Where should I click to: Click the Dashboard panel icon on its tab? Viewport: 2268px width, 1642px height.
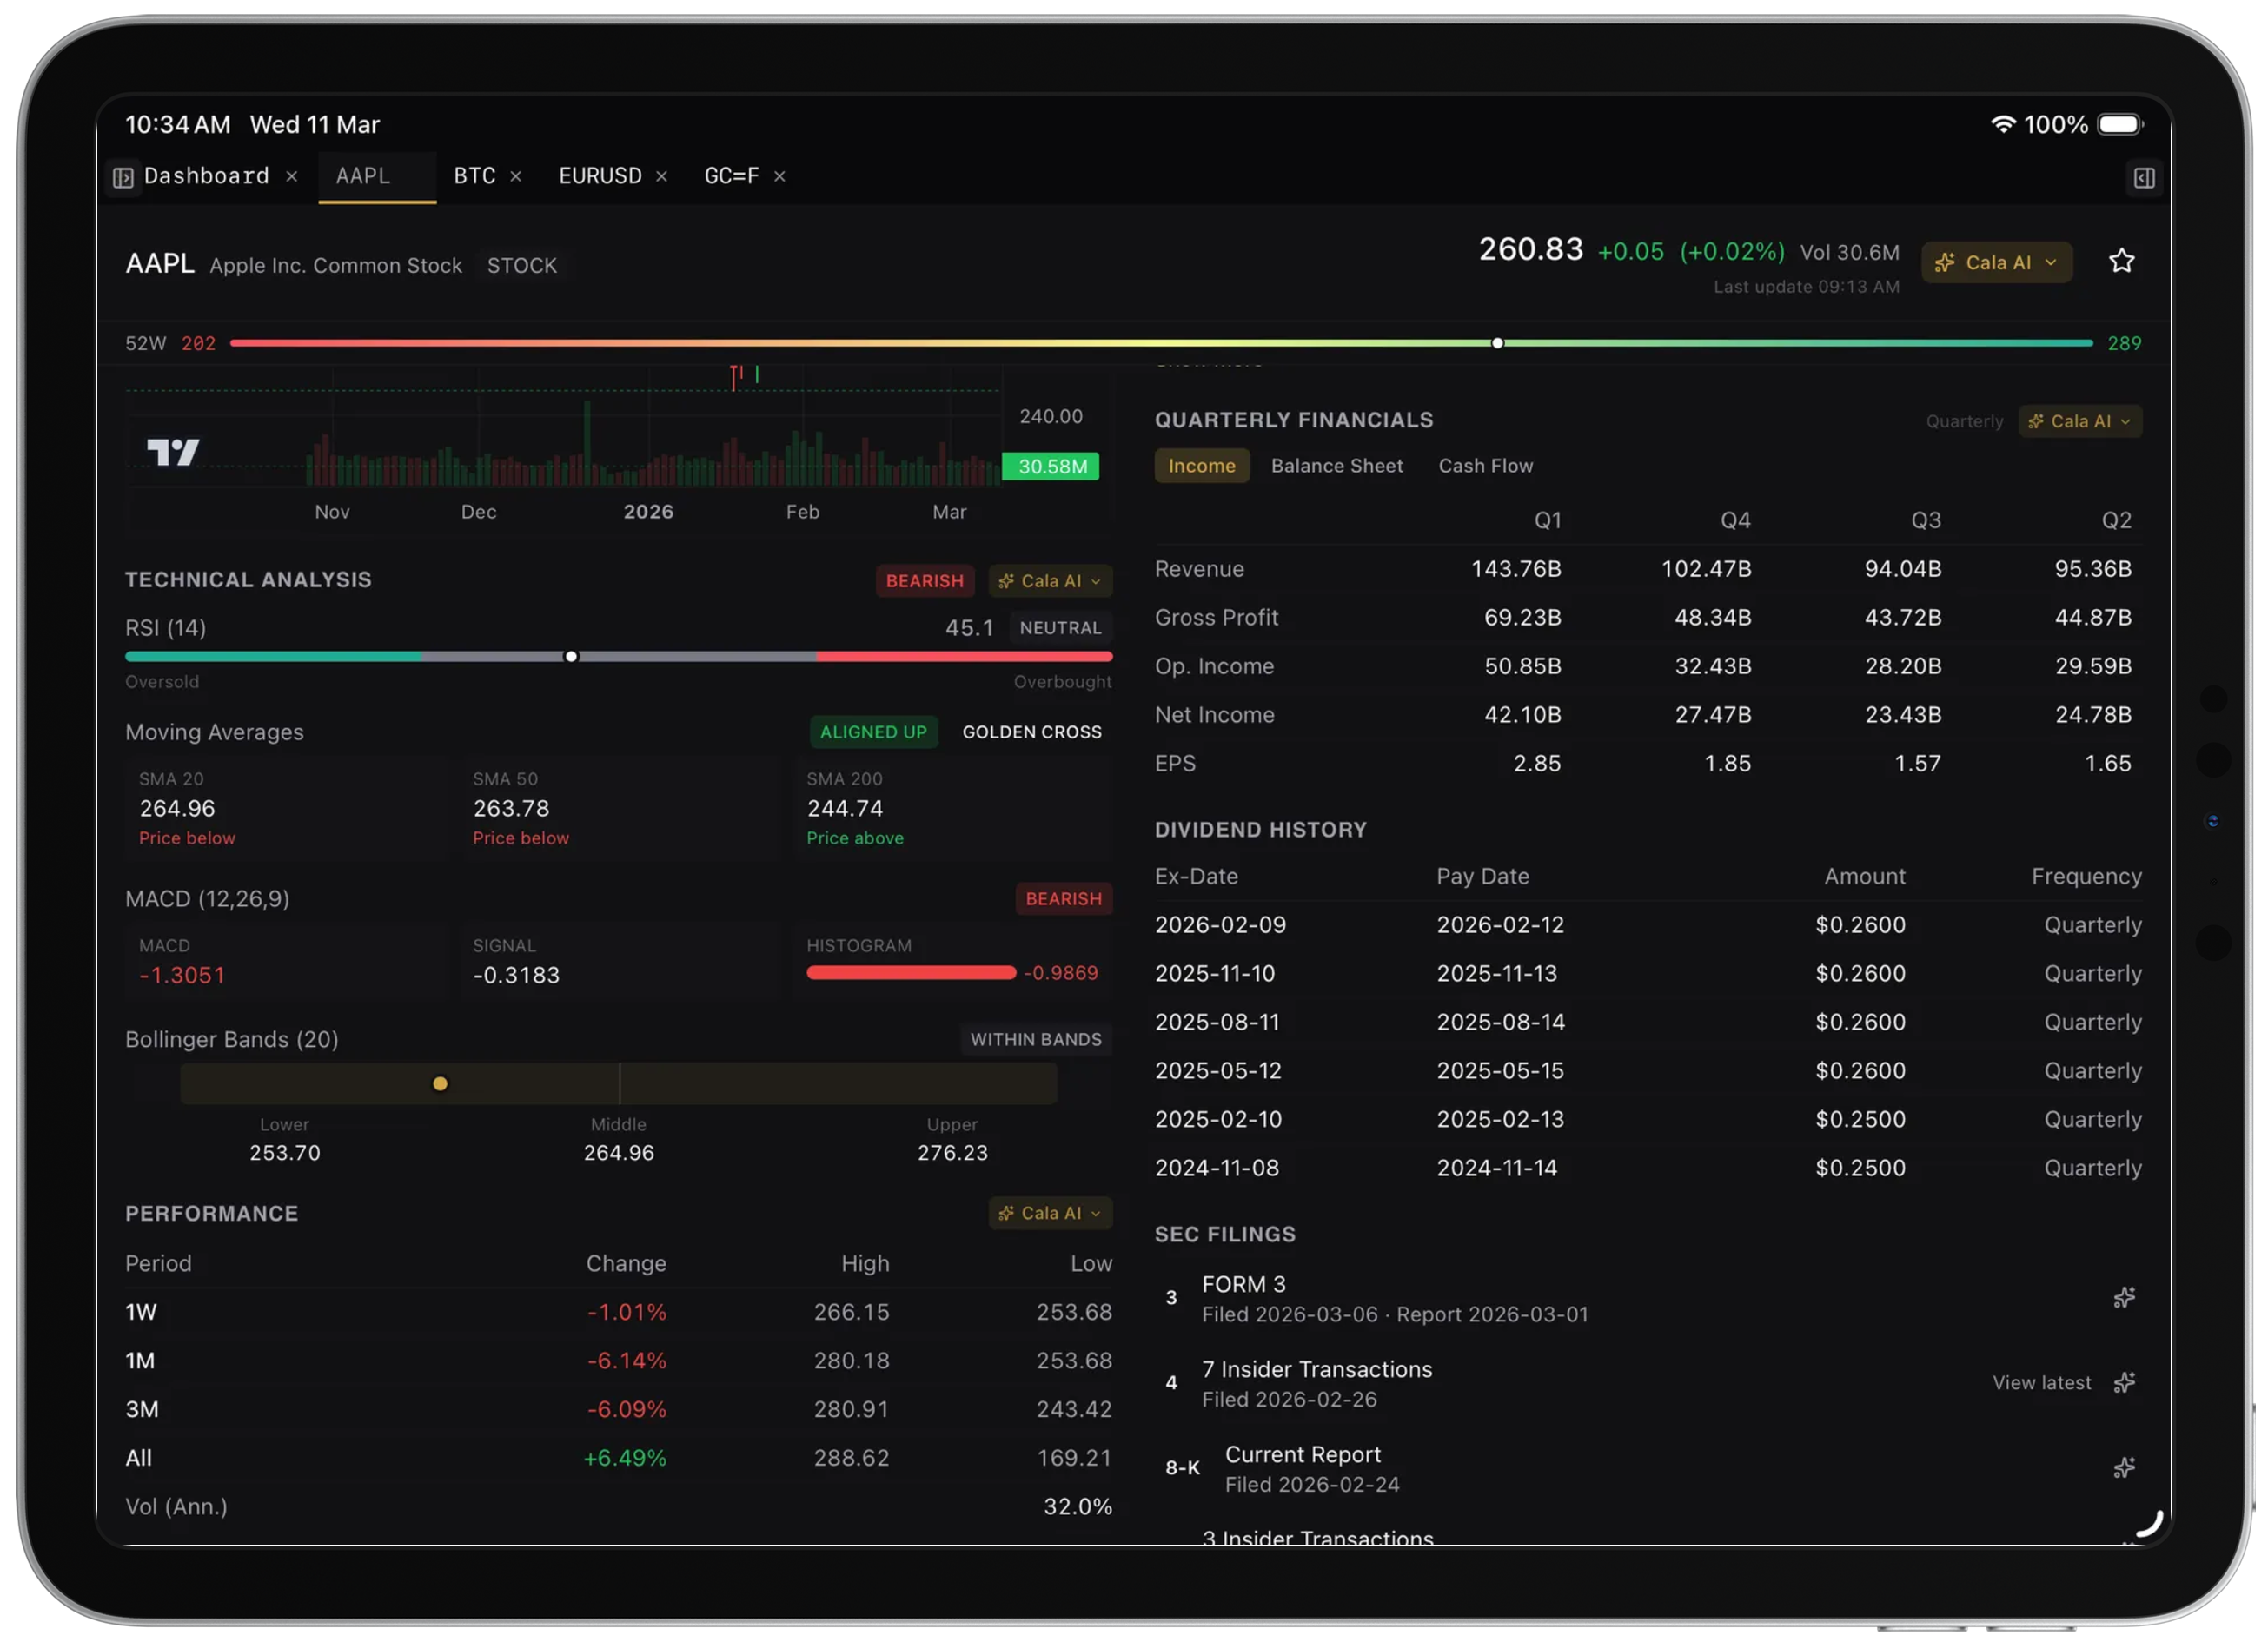[x=123, y=176]
